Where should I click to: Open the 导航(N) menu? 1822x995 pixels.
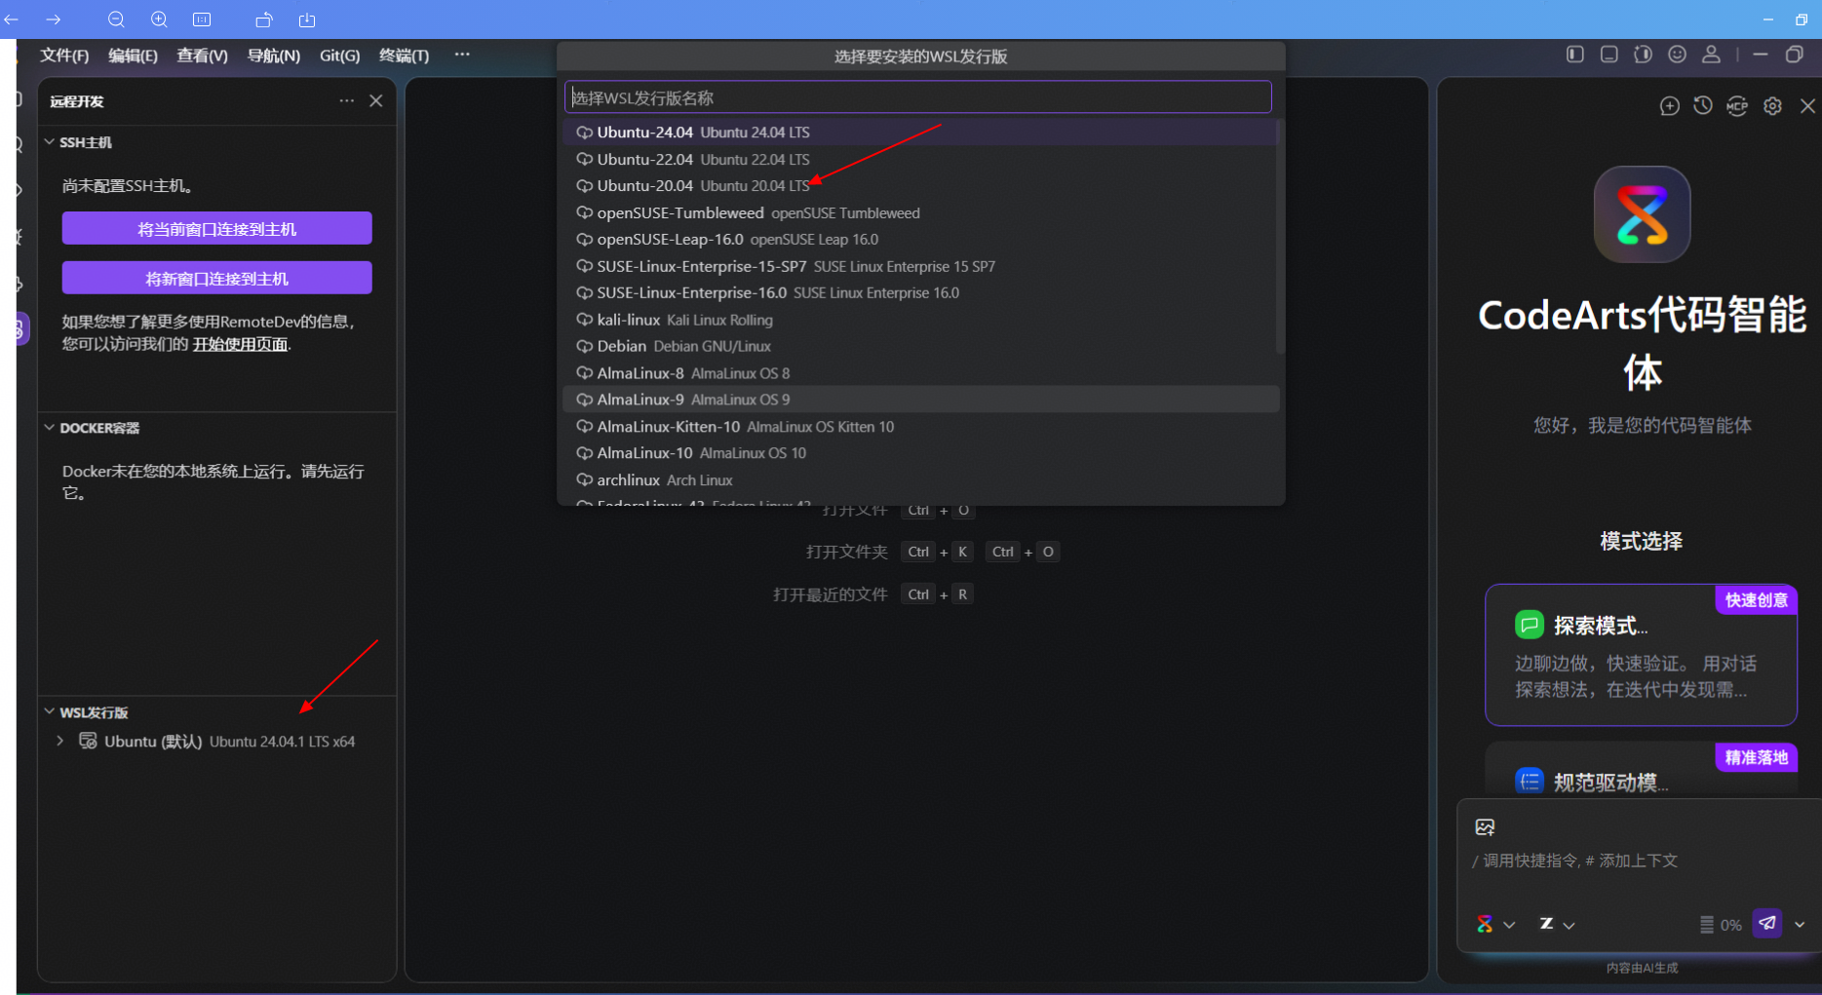pyautogui.click(x=274, y=56)
